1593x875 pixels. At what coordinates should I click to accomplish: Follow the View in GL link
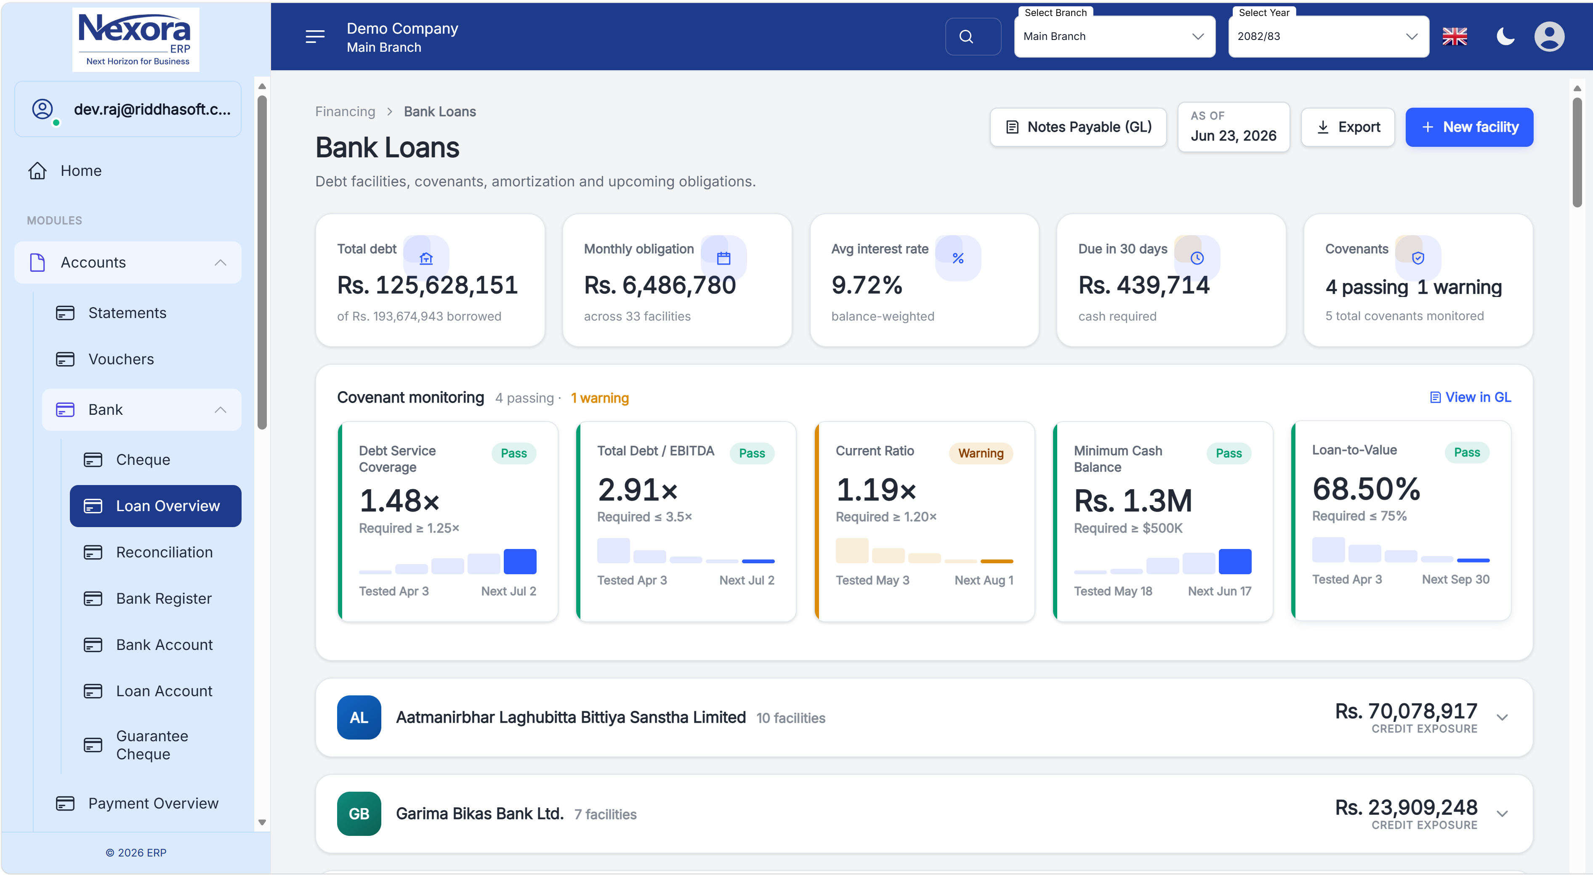[x=1470, y=398]
